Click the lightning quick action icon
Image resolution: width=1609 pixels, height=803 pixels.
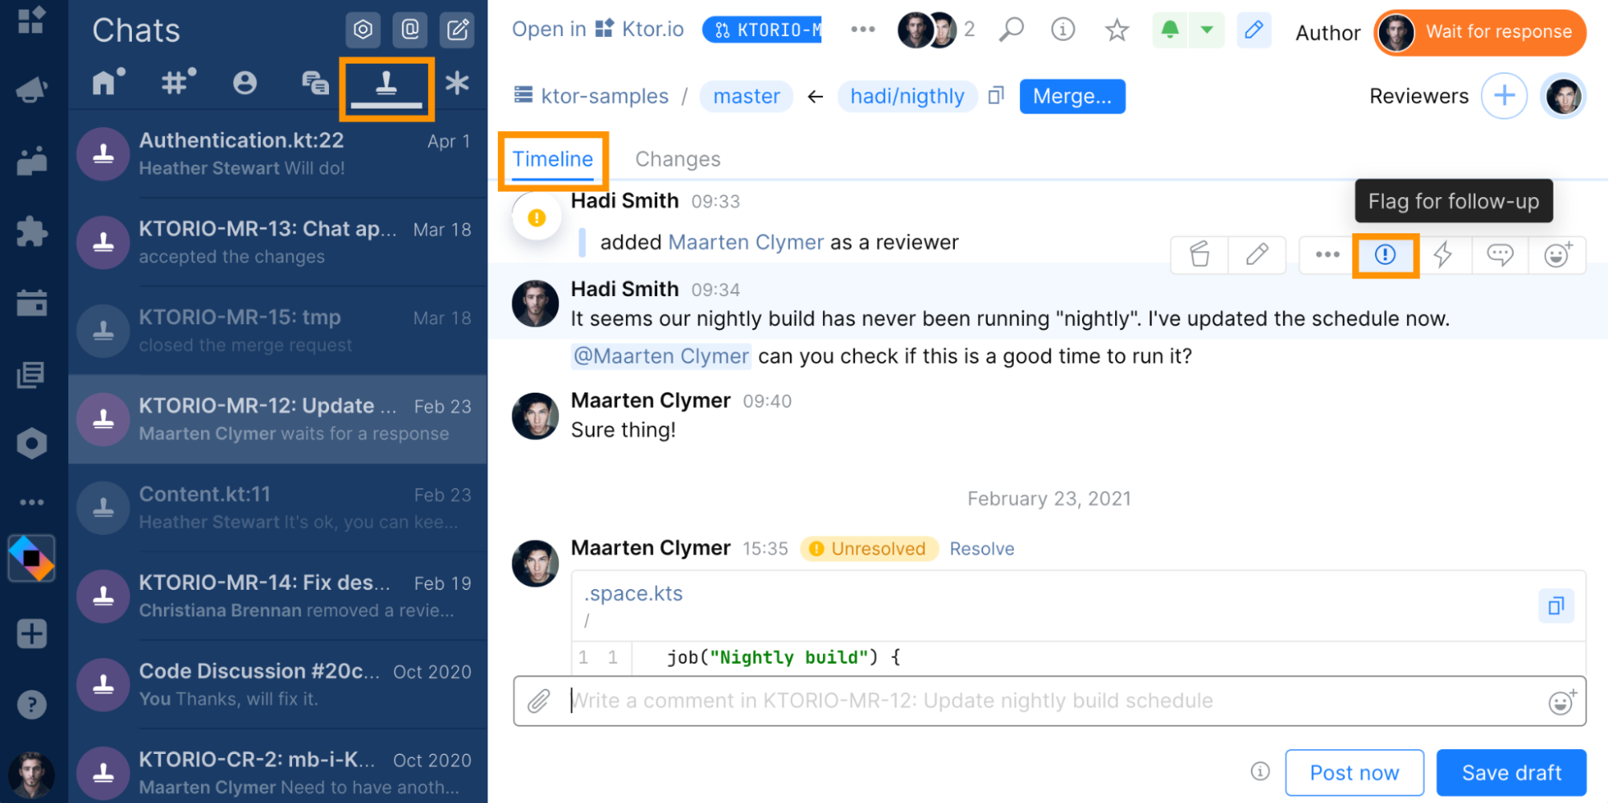1443,255
